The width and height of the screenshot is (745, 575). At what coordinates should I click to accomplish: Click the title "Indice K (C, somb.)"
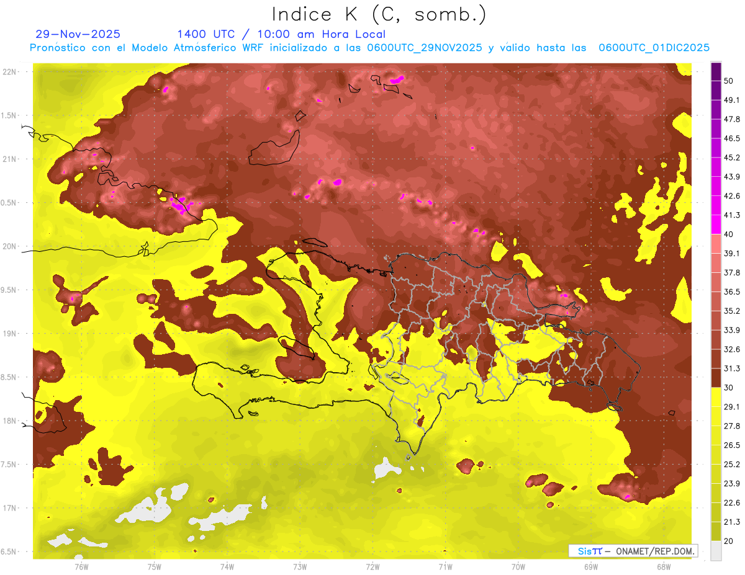[x=379, y=14]
